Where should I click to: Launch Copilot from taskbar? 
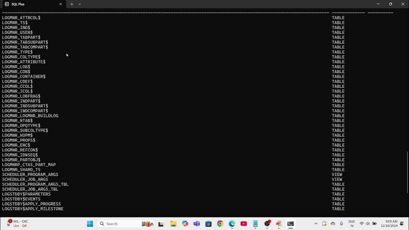click(x=185, y=224)
